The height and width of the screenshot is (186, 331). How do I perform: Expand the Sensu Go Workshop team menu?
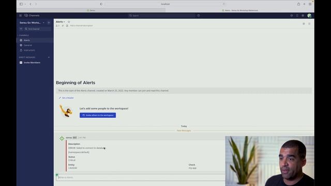(32, 23)
